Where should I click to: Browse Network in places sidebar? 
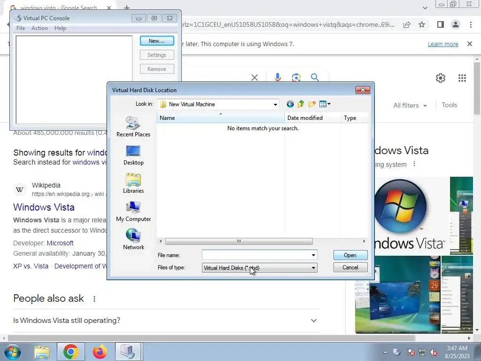pos(133,239)
